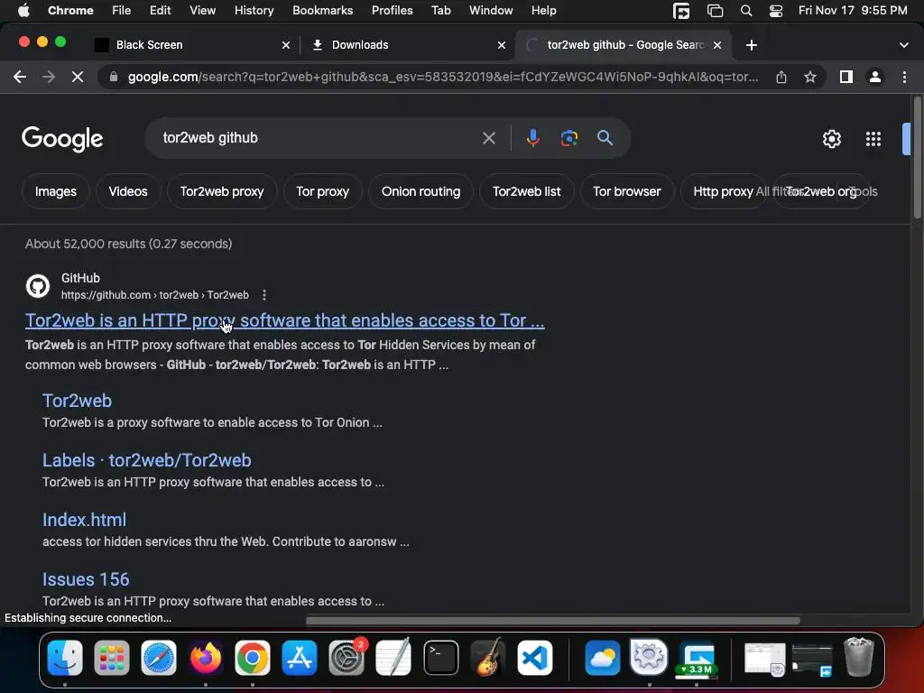The image size is (924, 693).
Task: Click the Chrome forward arrow button
Action: point(49,77)
